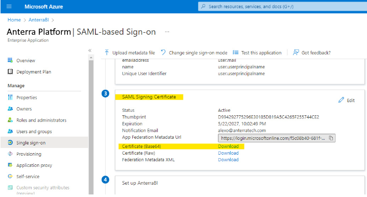The height and width of the screenshot is (197, 367).
Task: Collapse the left navigation pane
Action: click(x=90, y=51)
